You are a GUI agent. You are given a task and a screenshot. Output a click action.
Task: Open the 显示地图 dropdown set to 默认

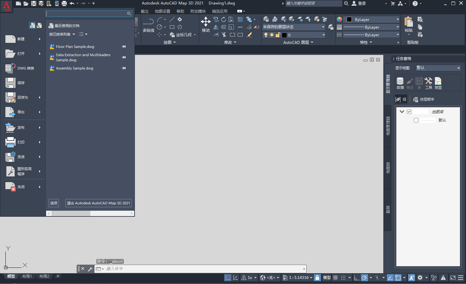pos(438,68)
